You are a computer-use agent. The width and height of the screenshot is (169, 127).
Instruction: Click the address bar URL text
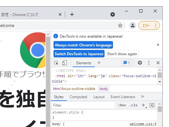pyautogui.click(x=7, y=26)
